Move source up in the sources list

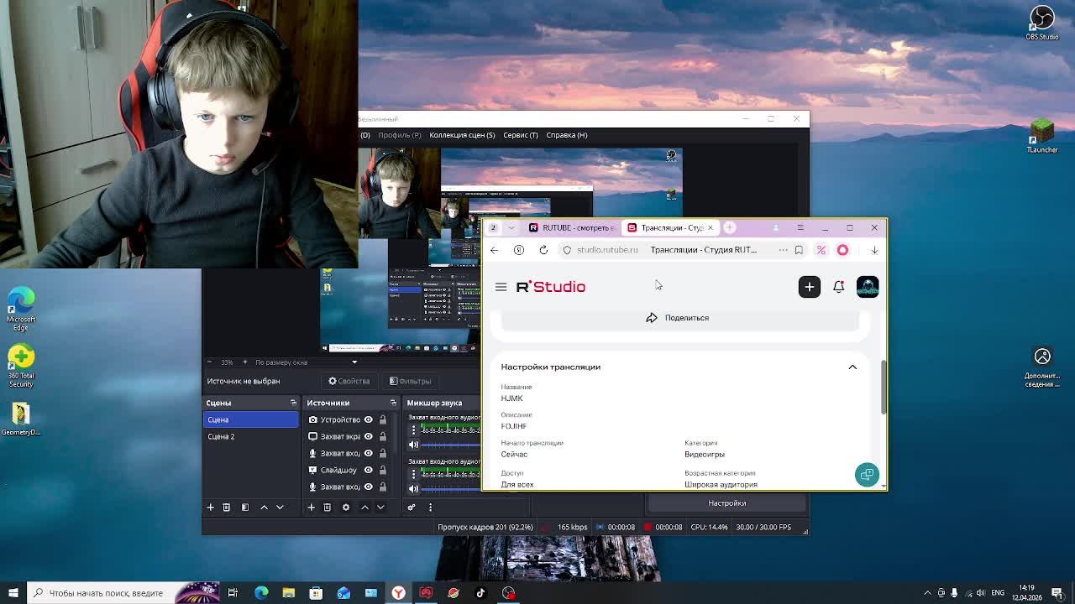click(364, 507)
